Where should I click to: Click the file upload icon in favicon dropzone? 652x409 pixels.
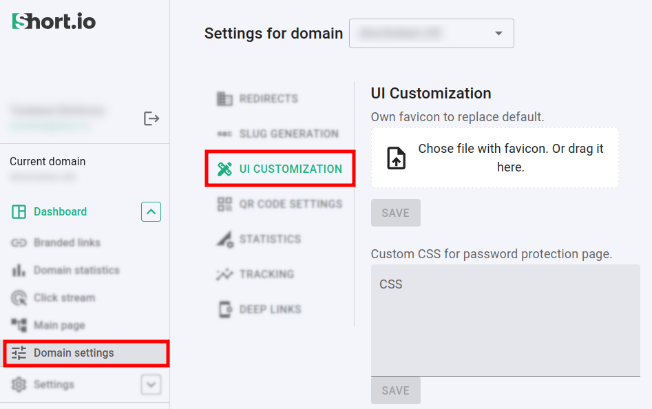coord(396,158)
